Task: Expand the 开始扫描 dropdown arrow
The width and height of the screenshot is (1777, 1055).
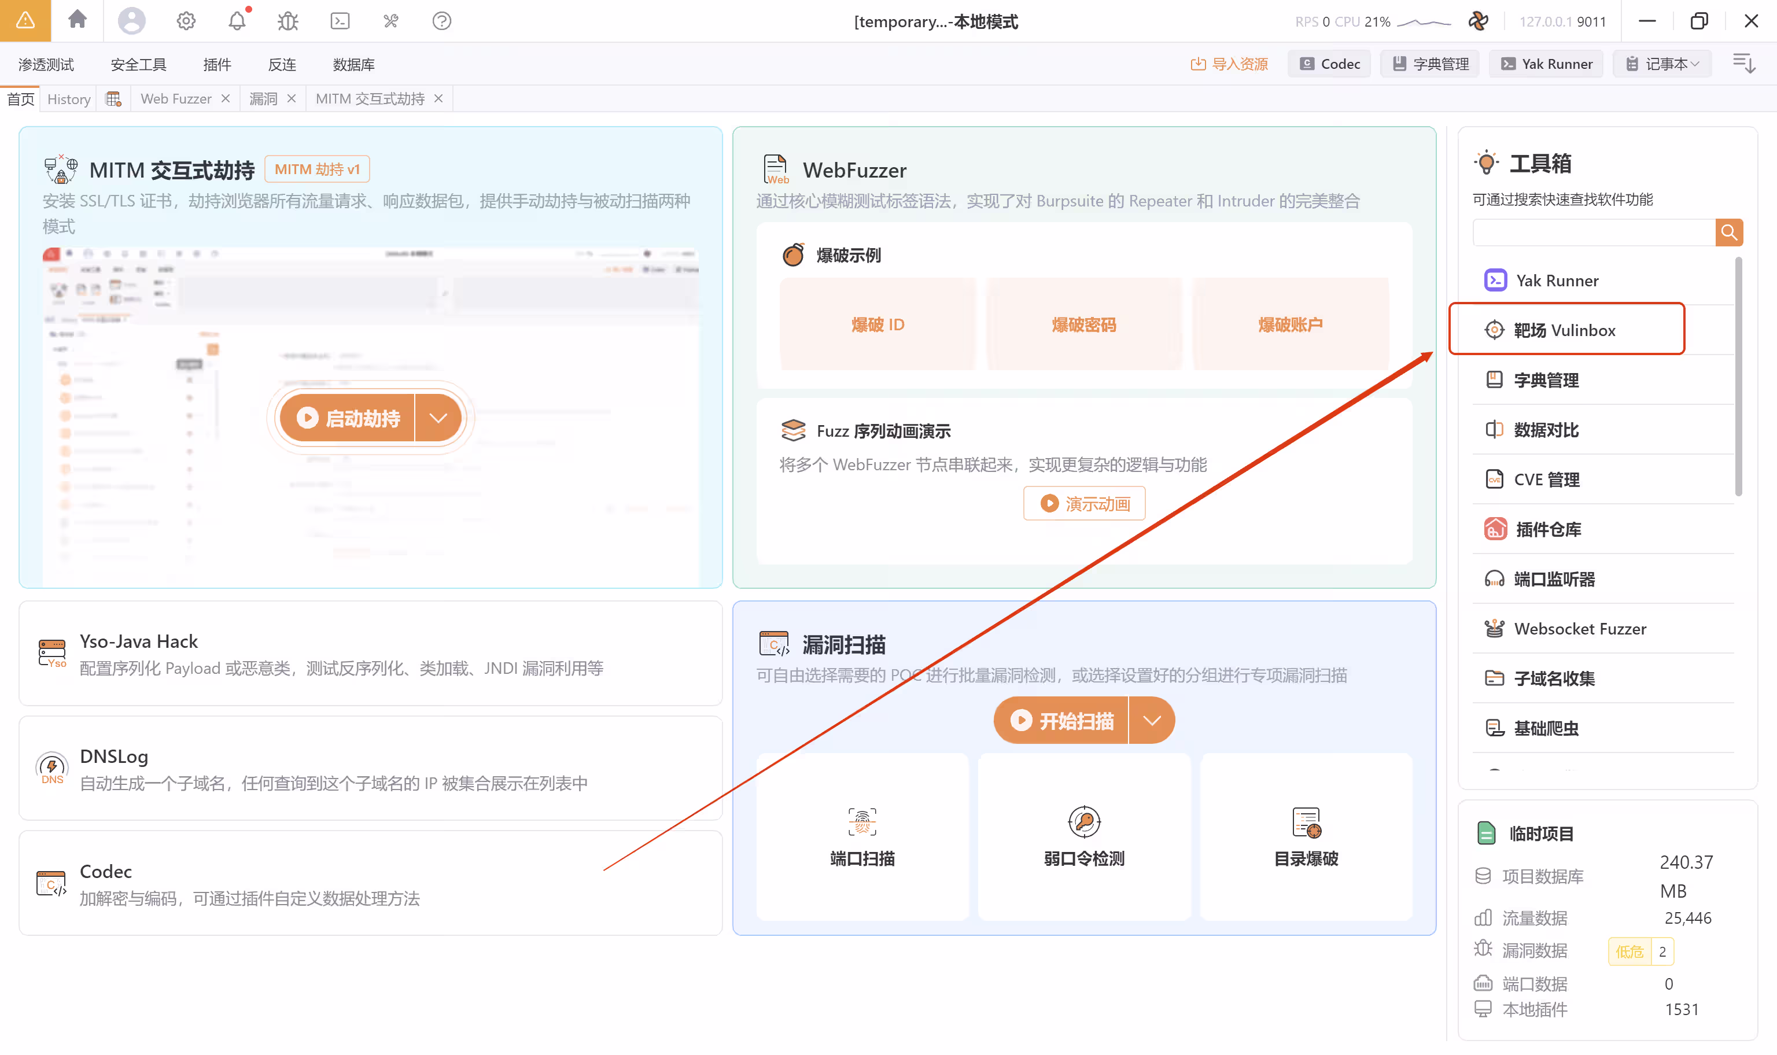Action: click(x=1152, y=721)
